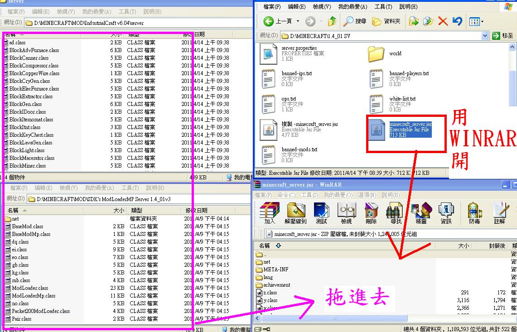
Task: Go to the parent '..' entry in WinRAR
Action: [261, 254]
